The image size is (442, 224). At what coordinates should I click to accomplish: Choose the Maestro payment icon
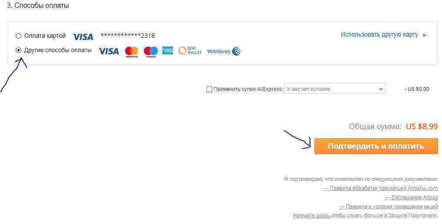pyautogui.click(x=151, y=52)
